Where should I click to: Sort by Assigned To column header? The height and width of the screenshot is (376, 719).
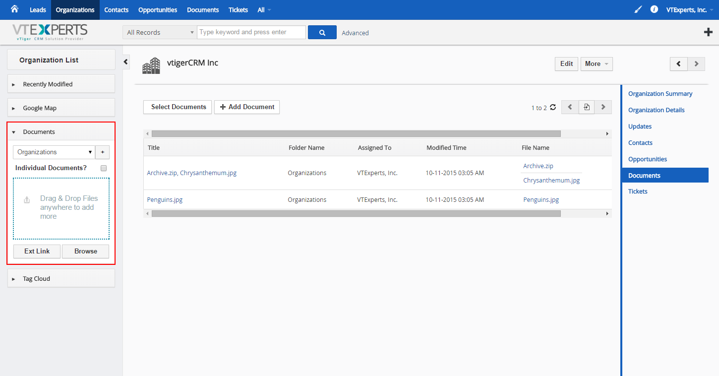[374, 148]
